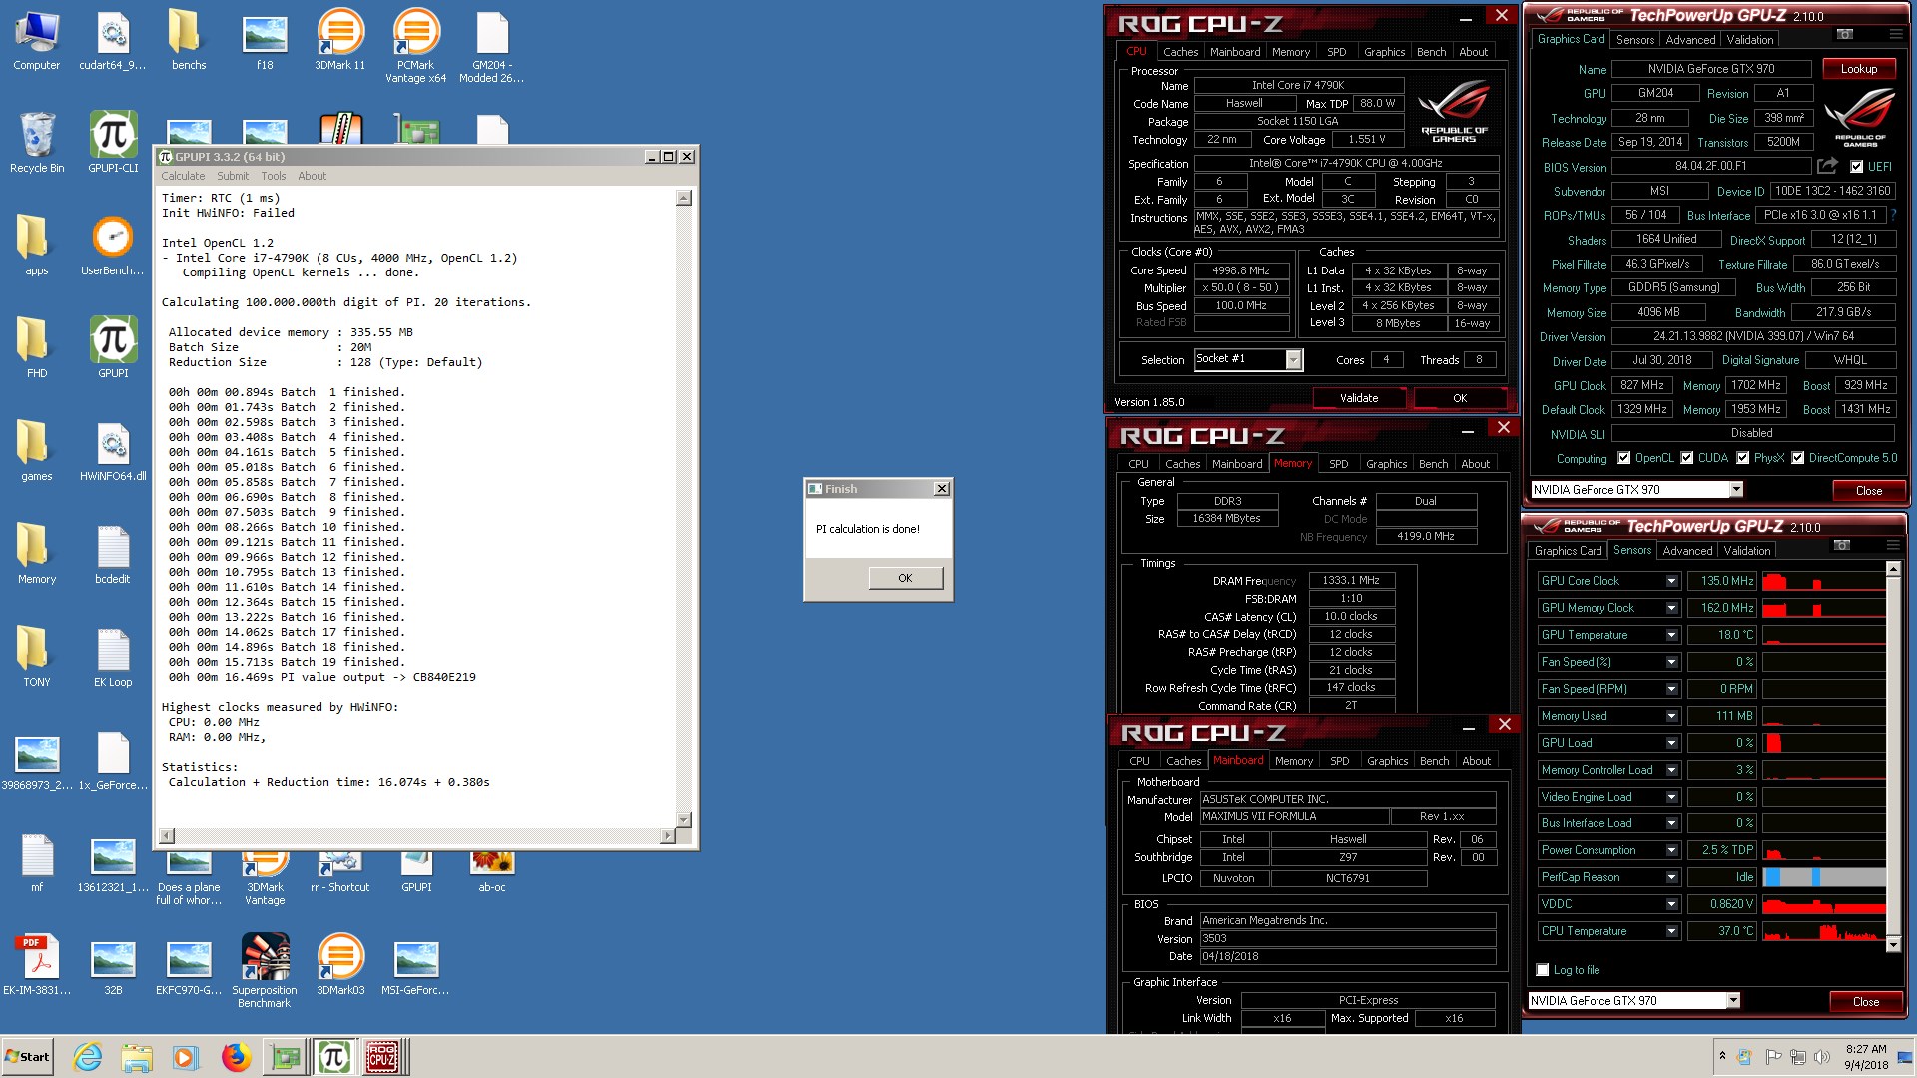Click the GPU Core Clock sensor graph
Screen dimensions: 1917x1078
1823,581
